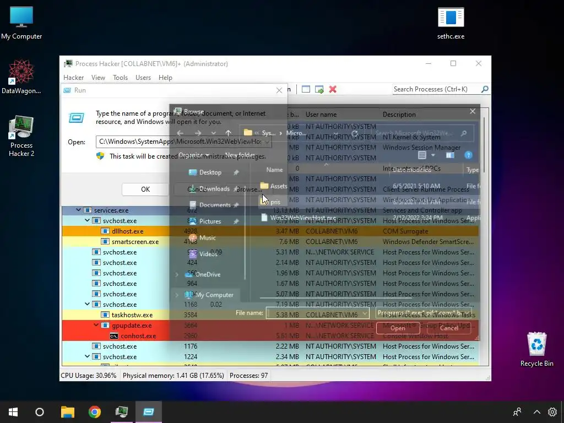Image resolution: width=564 pixels, height=423 pixels.
Task: Expand My Computer in Browse navigation pane
Action: (177, 295)
